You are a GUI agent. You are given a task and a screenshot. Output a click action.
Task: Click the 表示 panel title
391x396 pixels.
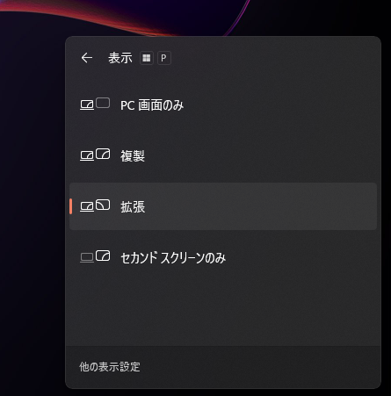[x=120, y=58]
